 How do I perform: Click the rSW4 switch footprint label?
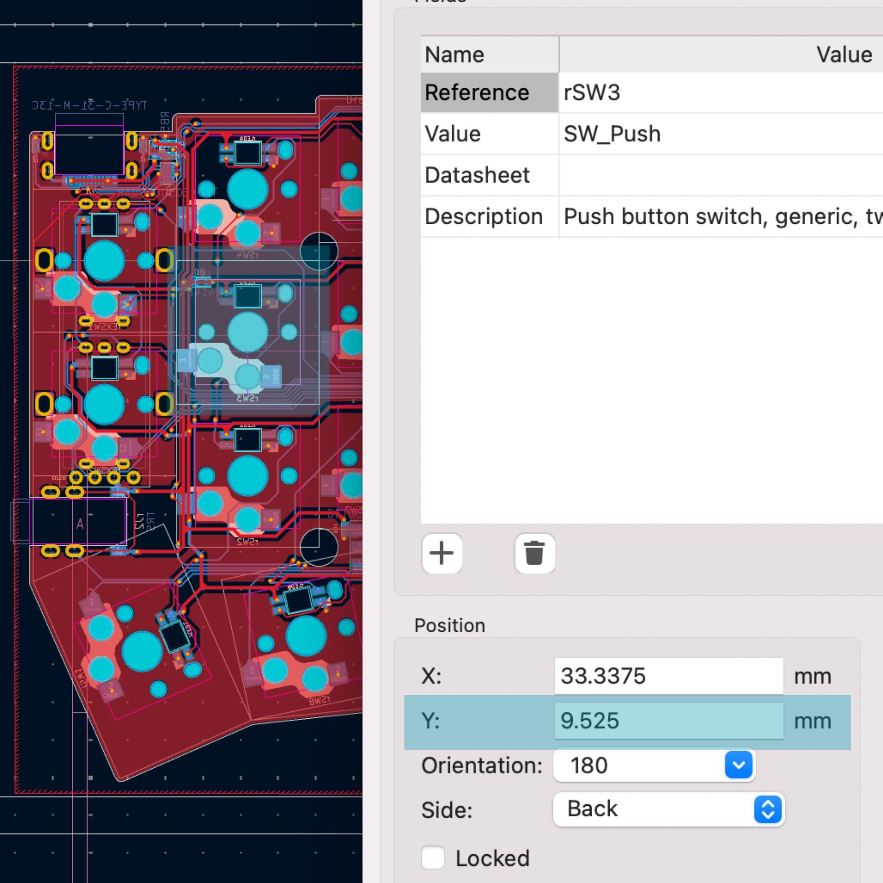(247, 255)
